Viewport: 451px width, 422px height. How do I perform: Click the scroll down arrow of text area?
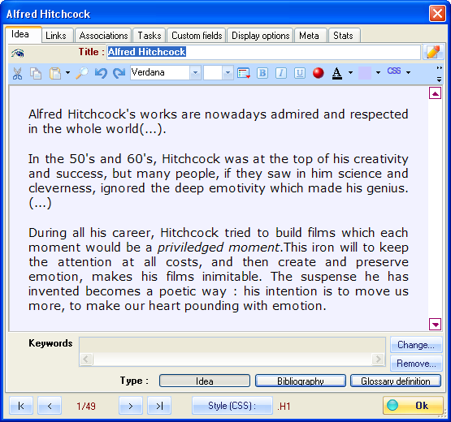tap(435, 325)
